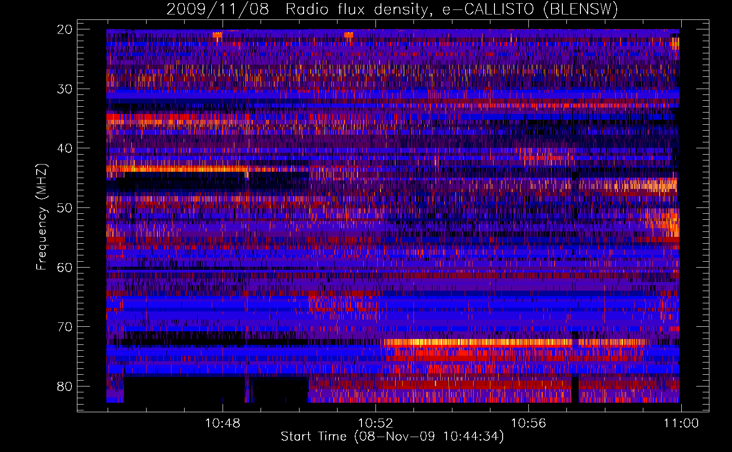This screenshot has height=452, width=732.
Task: Click the '30' frequency tick label
Action: [65, 89]
